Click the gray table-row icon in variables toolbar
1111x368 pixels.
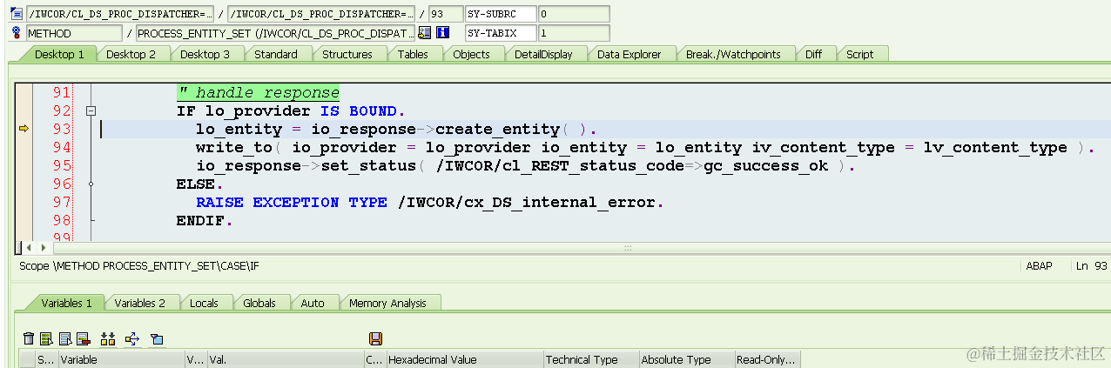(64, 339)
